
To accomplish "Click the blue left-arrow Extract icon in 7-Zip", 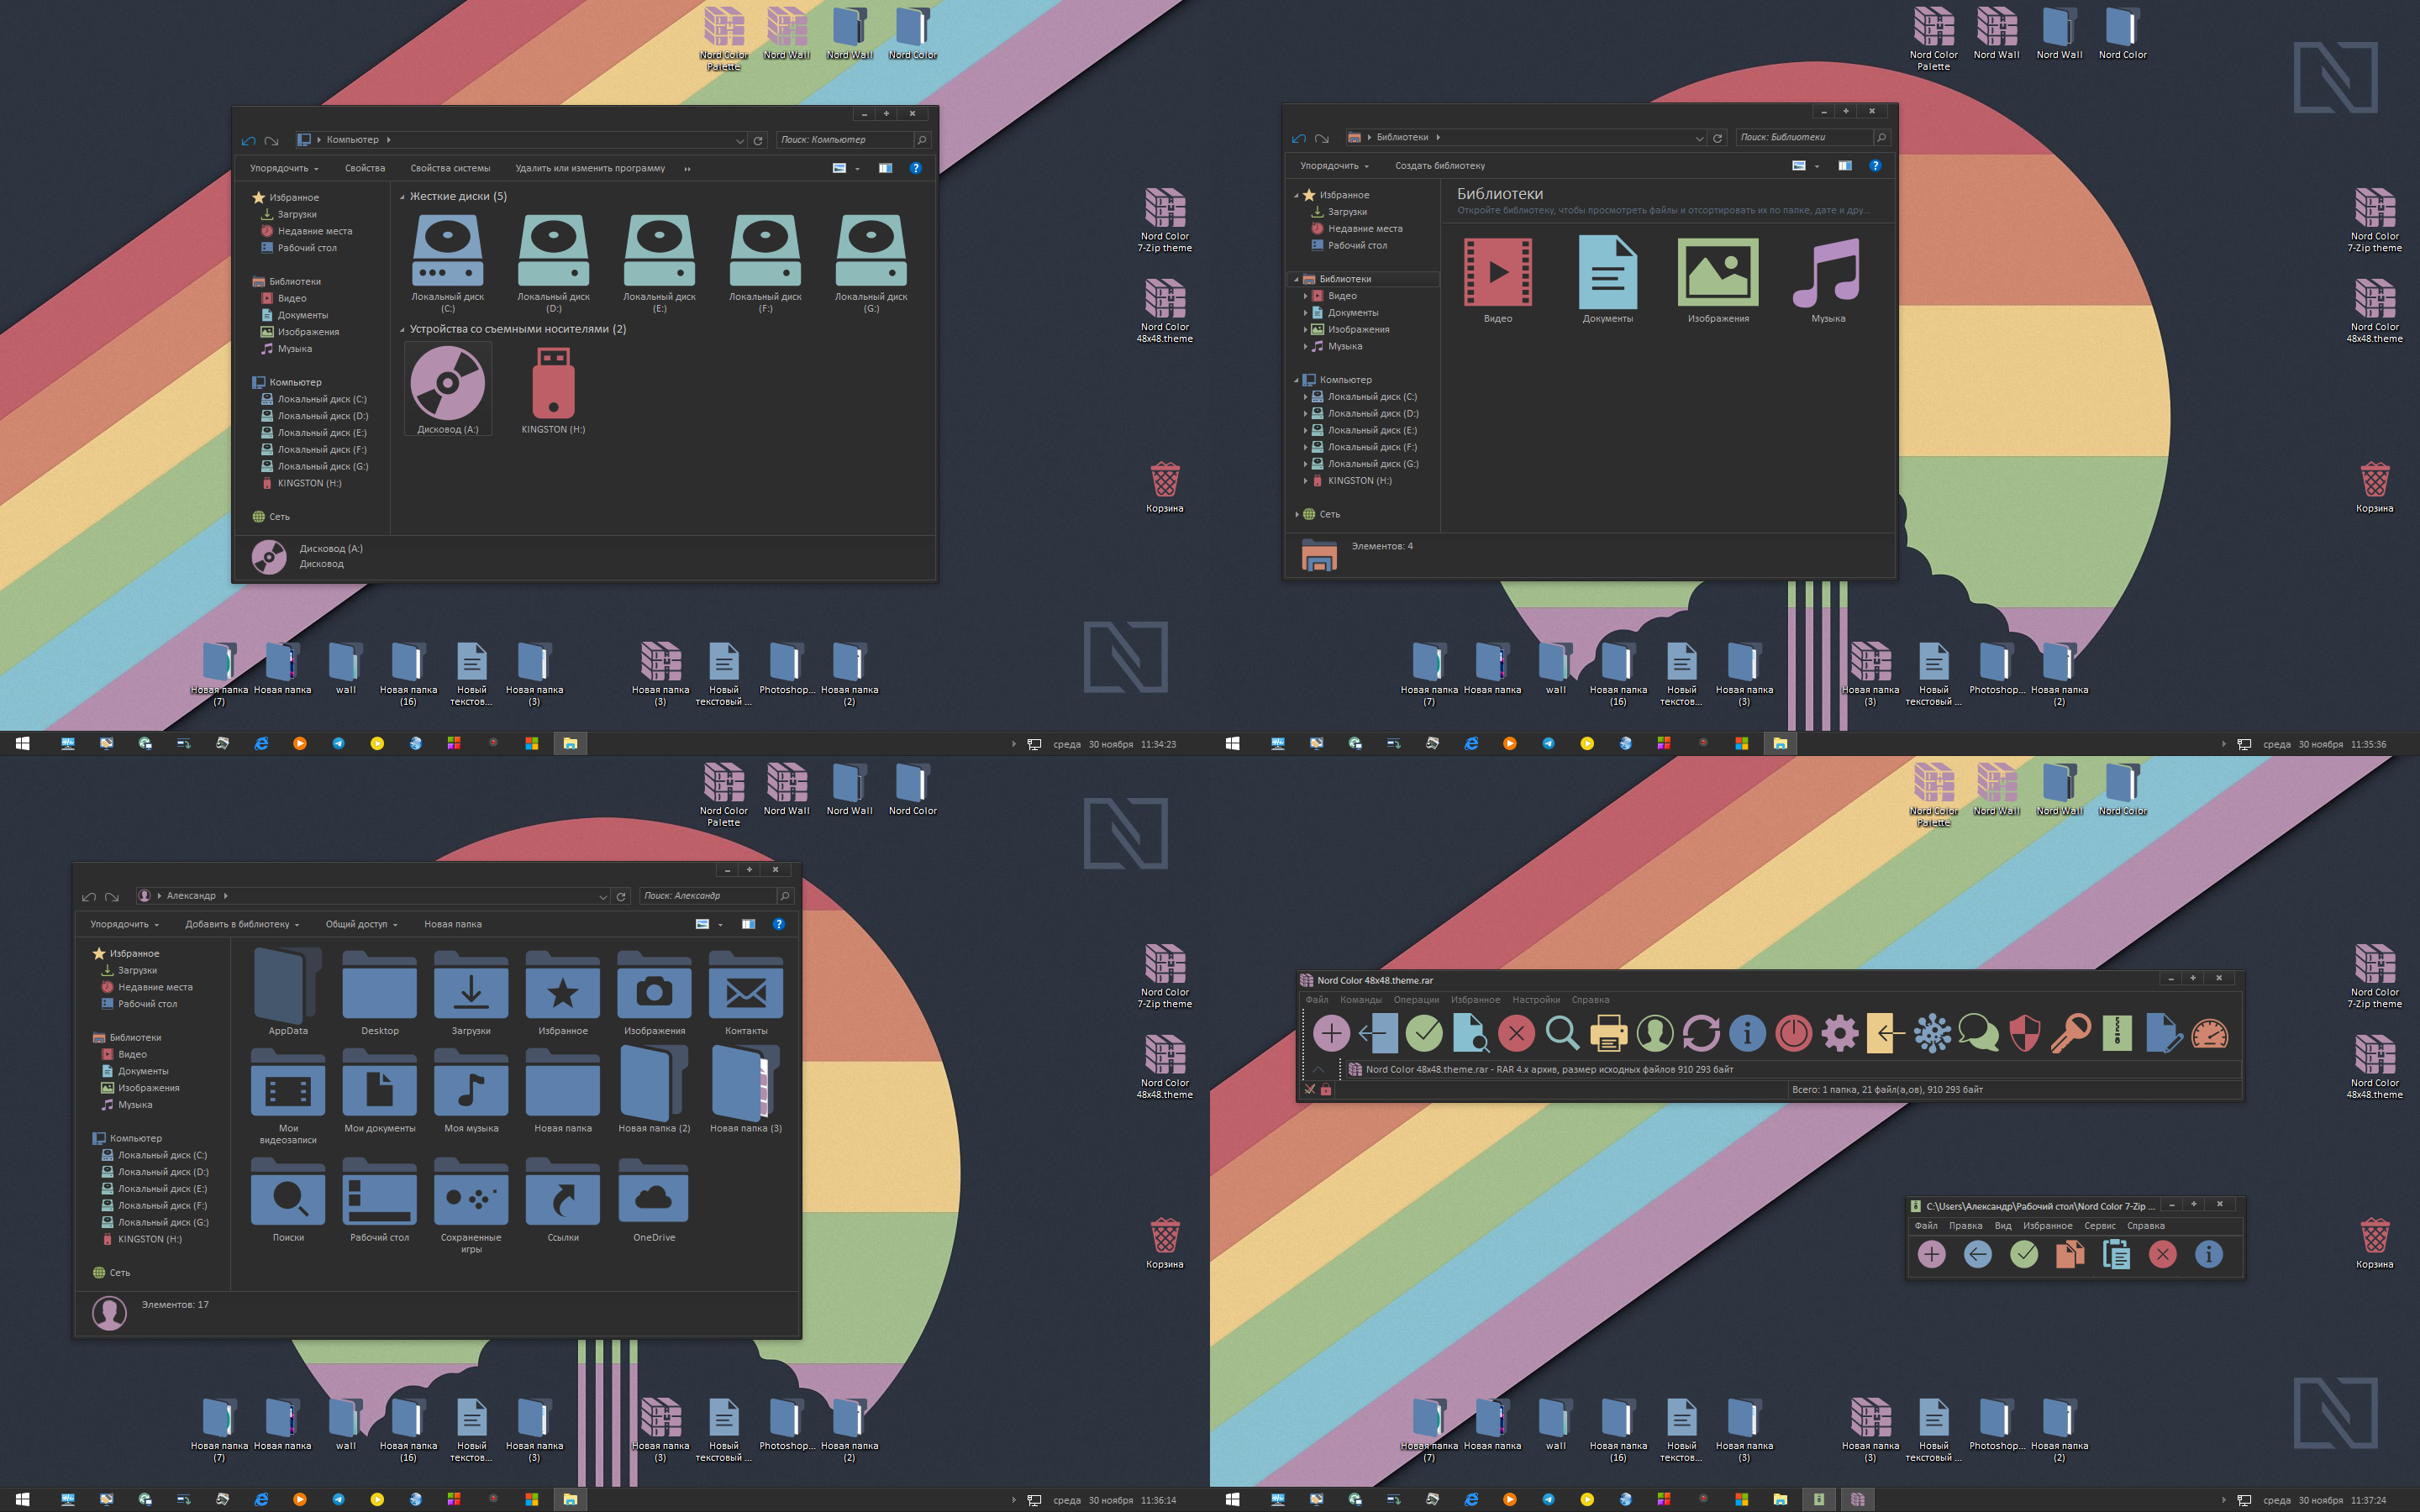I will click(1977, 1254).
